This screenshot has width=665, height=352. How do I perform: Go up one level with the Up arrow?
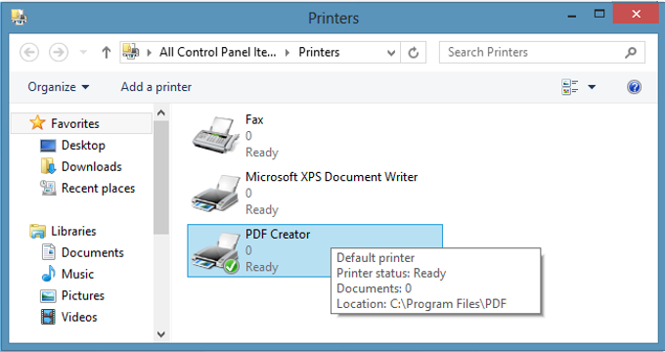point(106,53)
